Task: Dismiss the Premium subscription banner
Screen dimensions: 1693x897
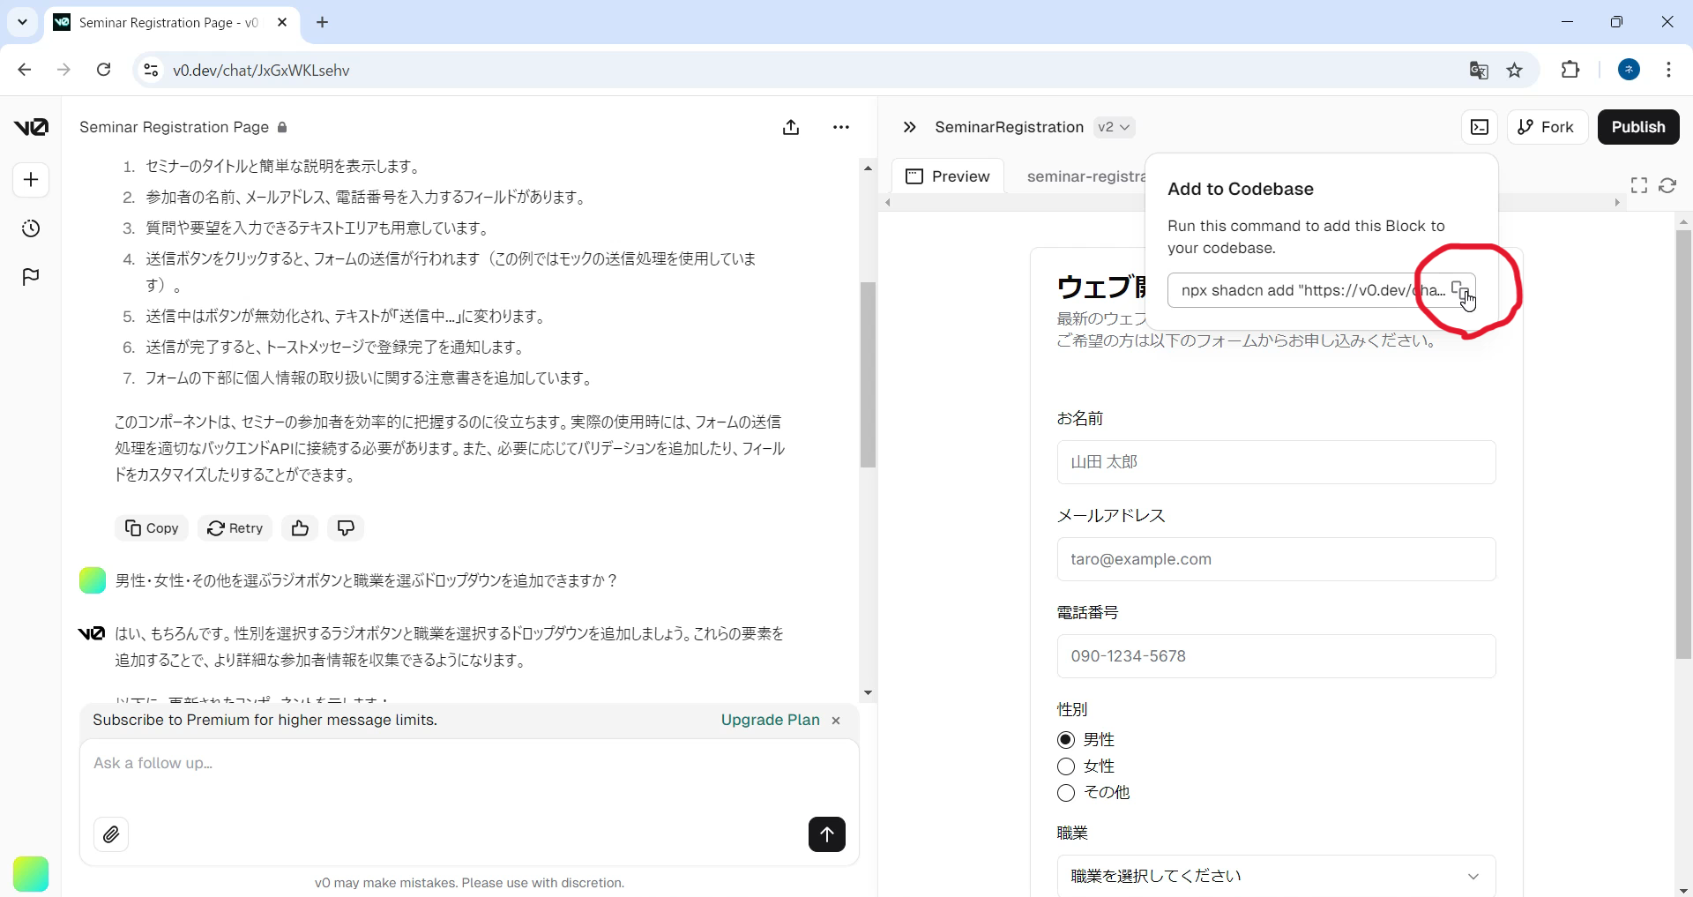Action: 836,721
